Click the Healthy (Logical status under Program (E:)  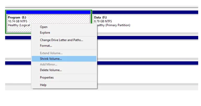point(19,25)
